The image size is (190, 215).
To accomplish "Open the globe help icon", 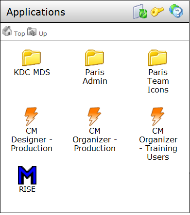I will pos(176,11).
